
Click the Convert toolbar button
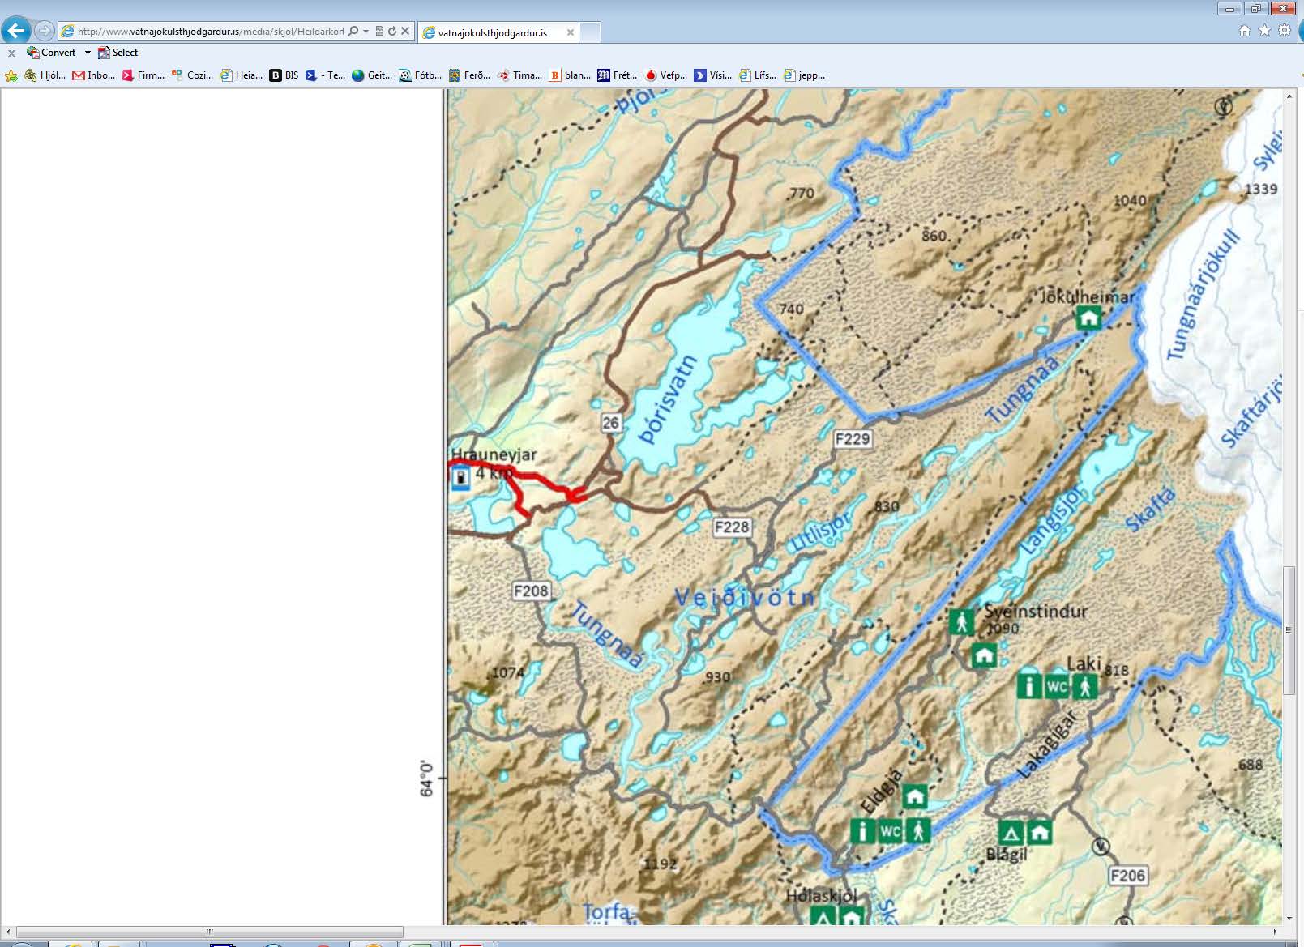51,53
